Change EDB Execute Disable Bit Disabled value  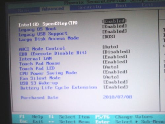pos(116,52)
